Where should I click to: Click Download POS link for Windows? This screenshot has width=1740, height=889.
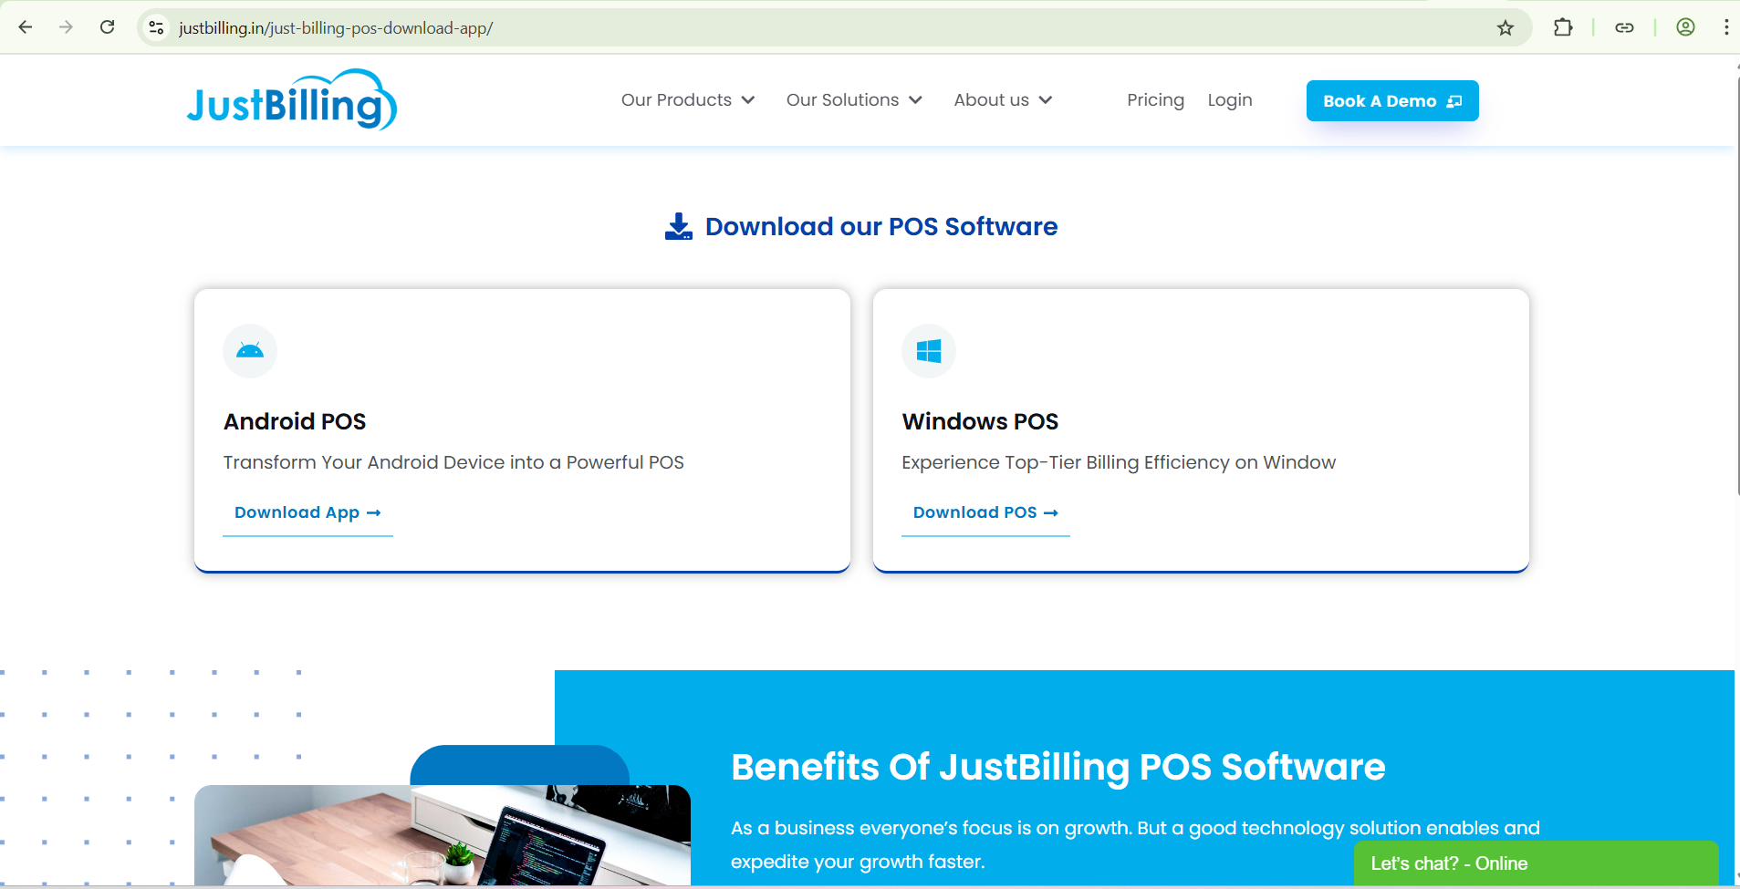pos(985,512)
